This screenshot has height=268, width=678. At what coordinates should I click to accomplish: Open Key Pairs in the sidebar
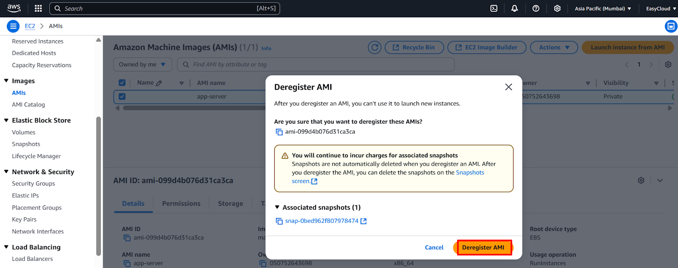24,220
